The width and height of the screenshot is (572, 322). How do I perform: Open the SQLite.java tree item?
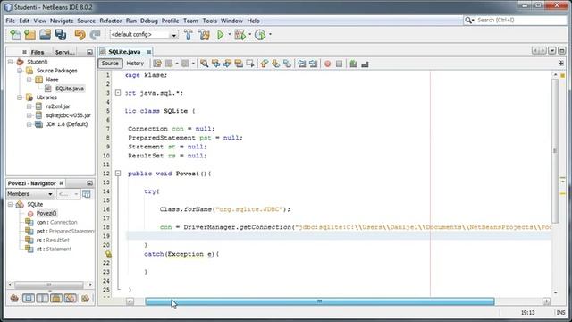pos(70,89)
